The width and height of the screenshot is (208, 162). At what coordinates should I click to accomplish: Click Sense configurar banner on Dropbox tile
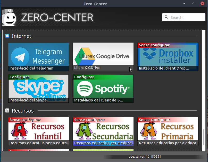(154, 45)
